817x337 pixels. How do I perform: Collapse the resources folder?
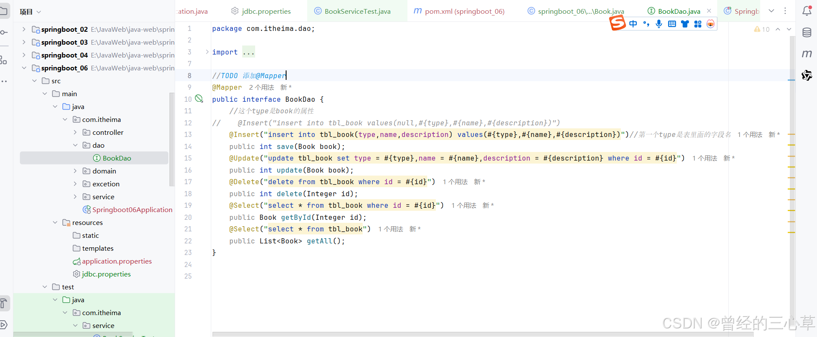coord(55,222)
